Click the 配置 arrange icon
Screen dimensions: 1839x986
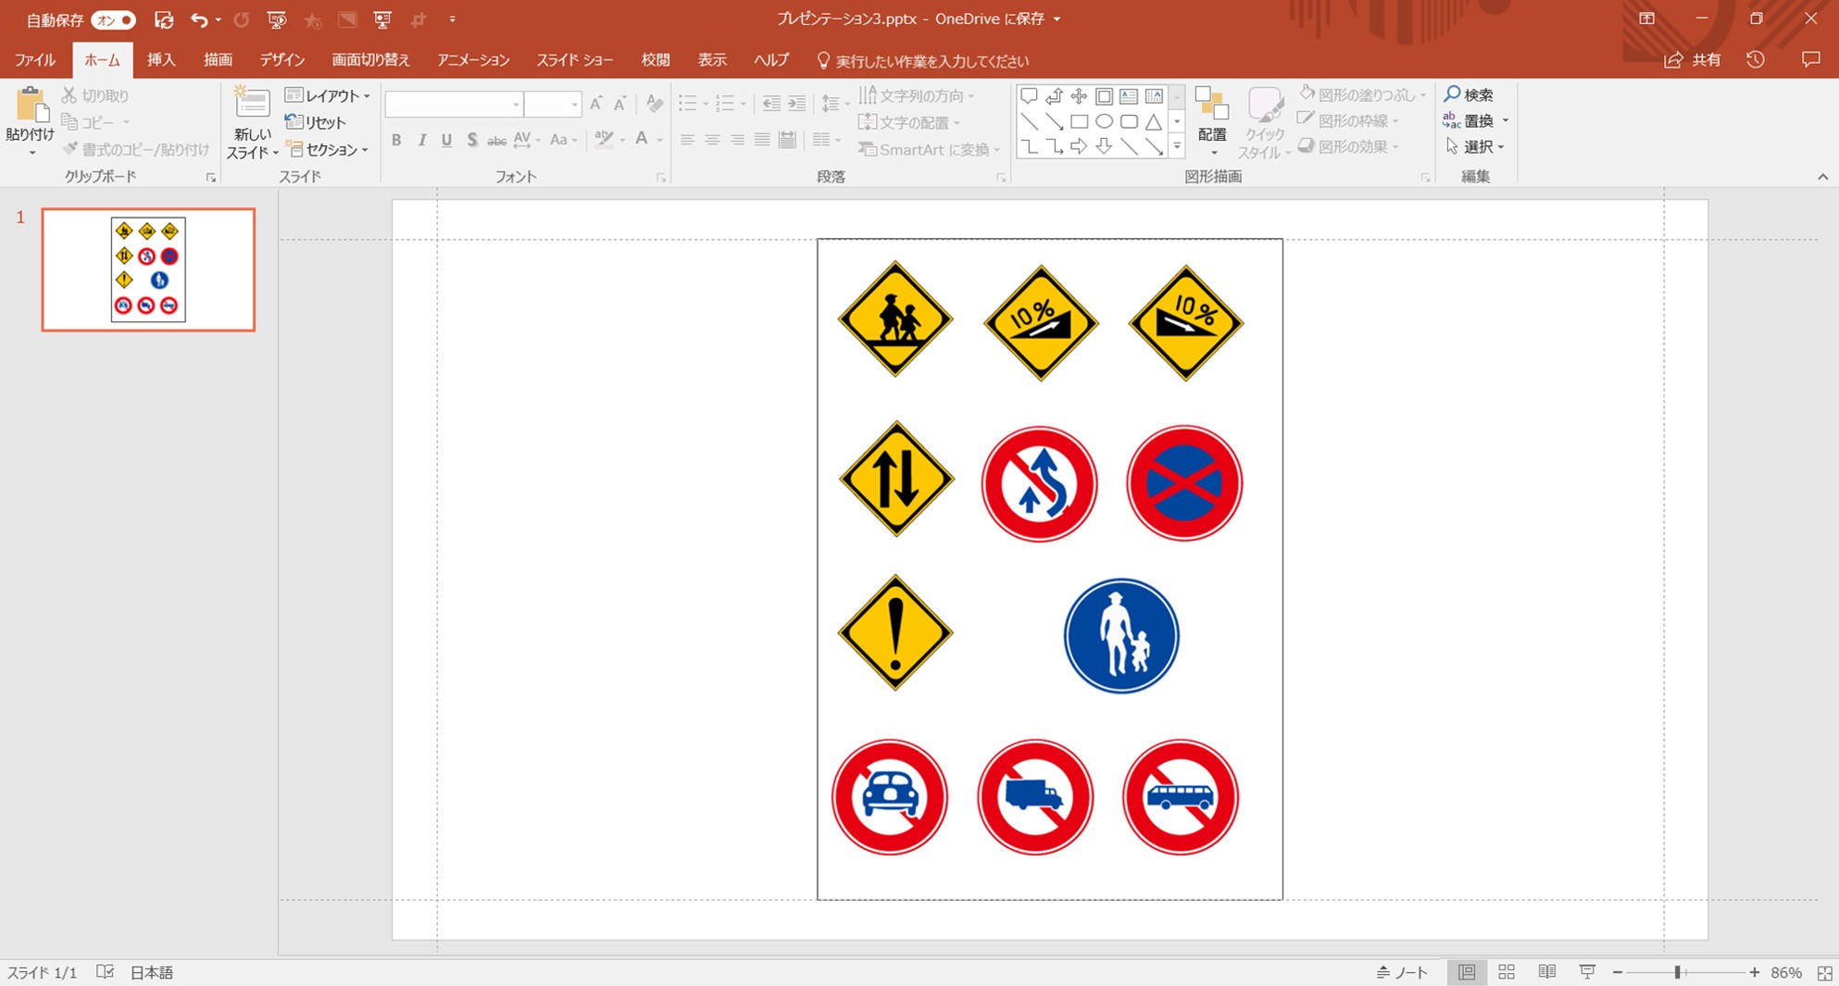pyautogui.click(x=1212, y=105)
